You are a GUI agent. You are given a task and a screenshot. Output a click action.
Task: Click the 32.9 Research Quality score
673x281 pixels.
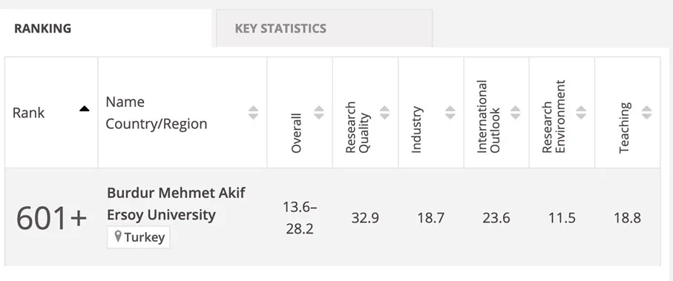(x=365, y=218)
